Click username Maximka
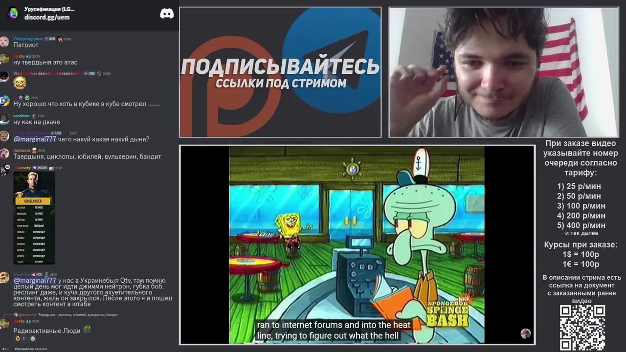The width and height of the screenshot is (626, 352). point(22,274)
